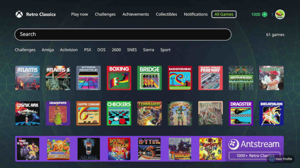The height and width of the screenshot is (168, 300).
Task: Open the Achievements tab
Action: point(136,14)
